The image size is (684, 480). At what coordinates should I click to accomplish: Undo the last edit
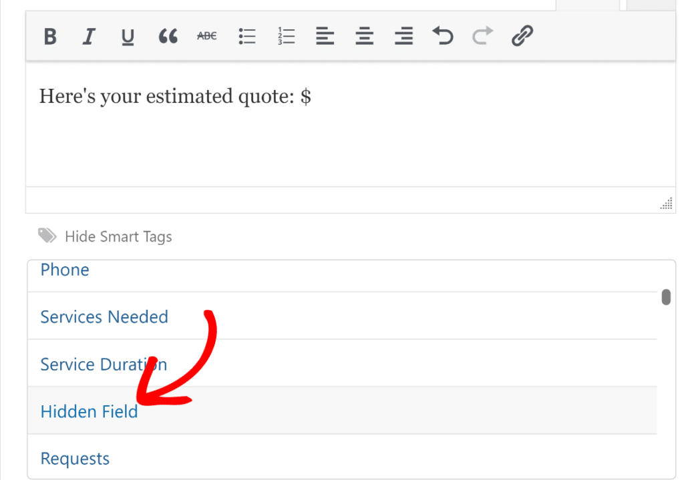coord(443,36)
